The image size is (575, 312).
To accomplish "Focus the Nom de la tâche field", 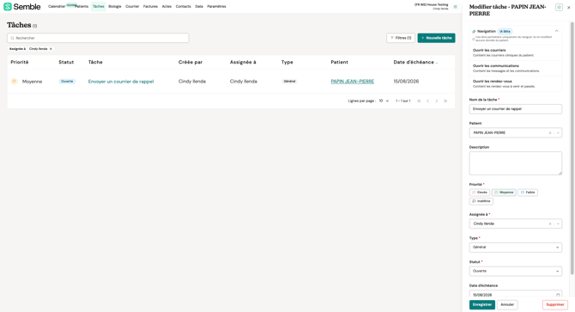I will coord(515,109).
